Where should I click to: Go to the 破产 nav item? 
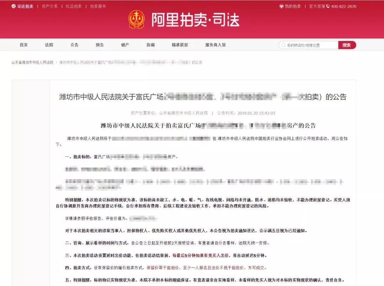point(125,45)
